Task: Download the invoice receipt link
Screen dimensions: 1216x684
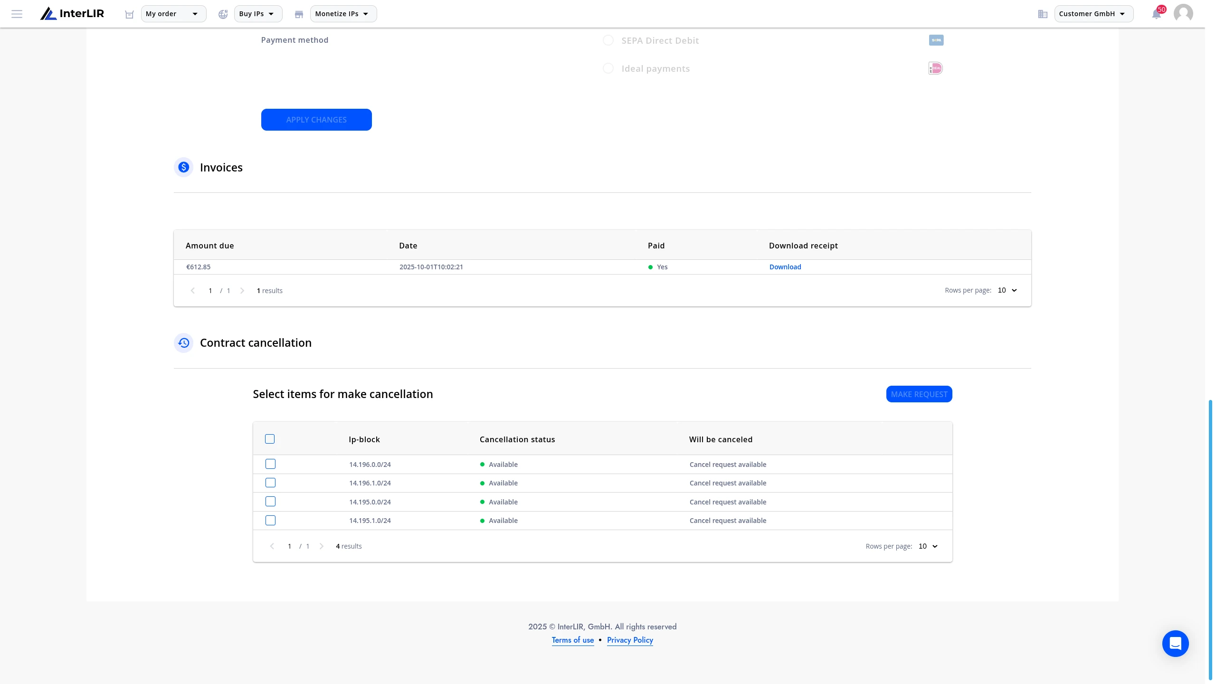Action: 785,267
